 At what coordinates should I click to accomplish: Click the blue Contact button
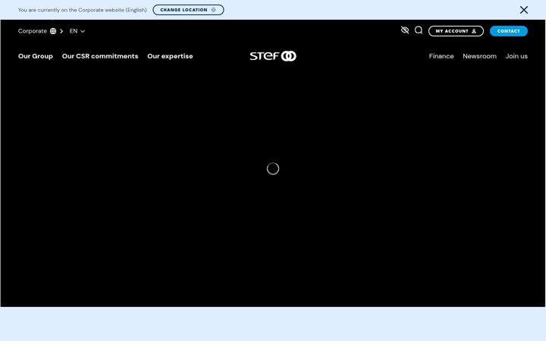click(508, 31)
